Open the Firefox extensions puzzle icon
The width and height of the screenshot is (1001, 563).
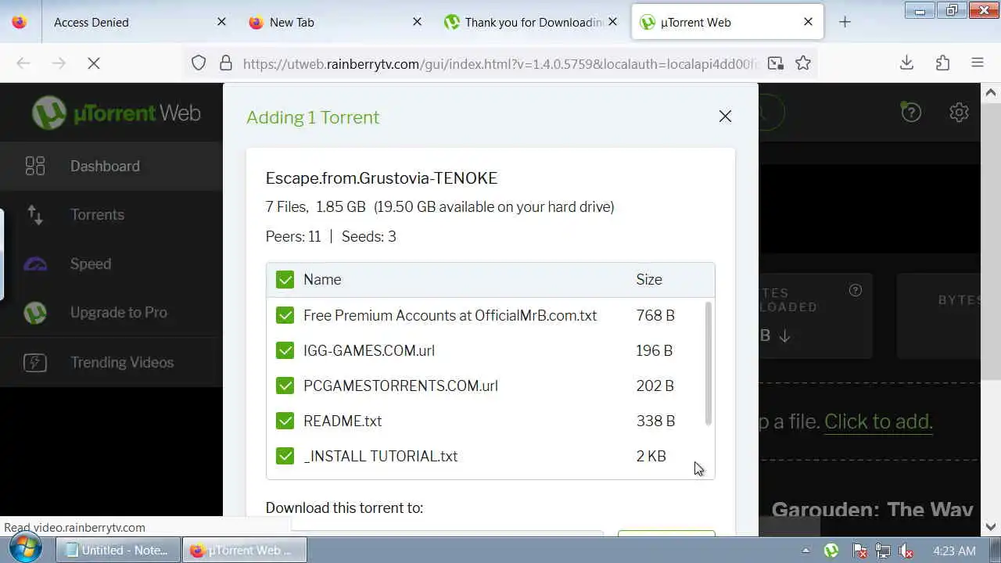pyautogui.click(x=942, y=63)
